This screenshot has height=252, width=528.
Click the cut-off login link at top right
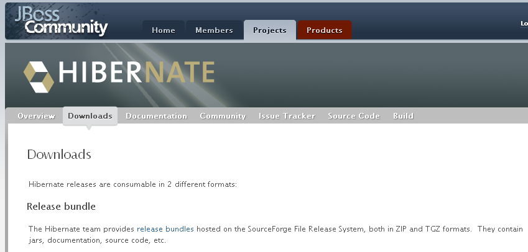coord(524,24)
